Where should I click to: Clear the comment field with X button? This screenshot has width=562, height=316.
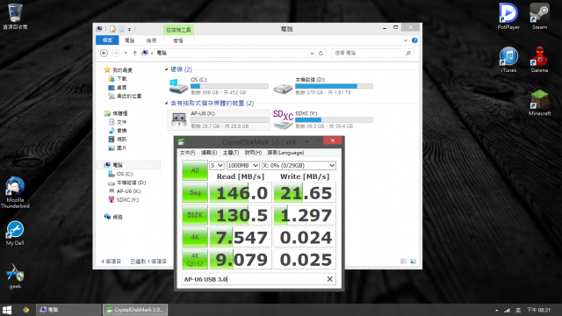pyautogui.click(x=330, y=279)
